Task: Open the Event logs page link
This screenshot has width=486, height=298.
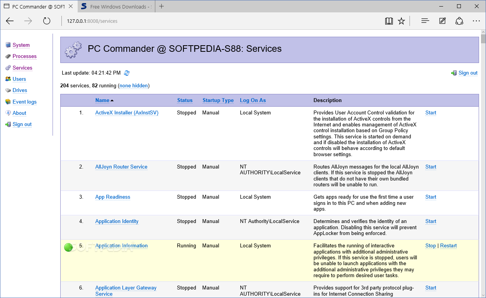Action: pyautogui.click(x=24, y=102)
